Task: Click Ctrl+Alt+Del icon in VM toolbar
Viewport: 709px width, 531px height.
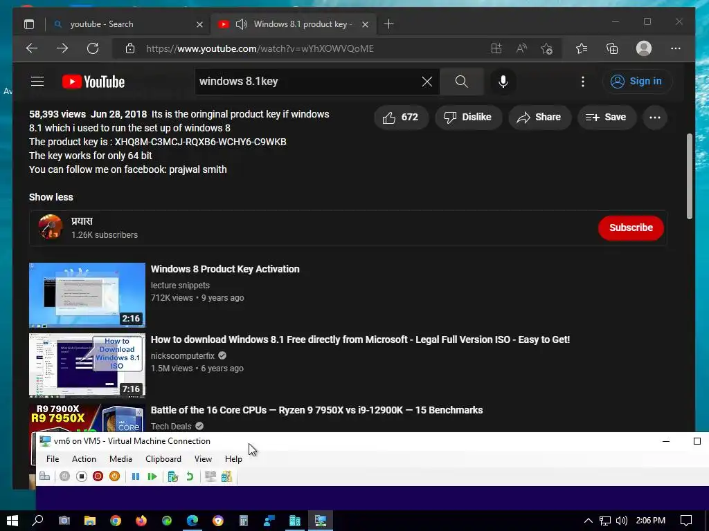Action: tap(45, 476)
